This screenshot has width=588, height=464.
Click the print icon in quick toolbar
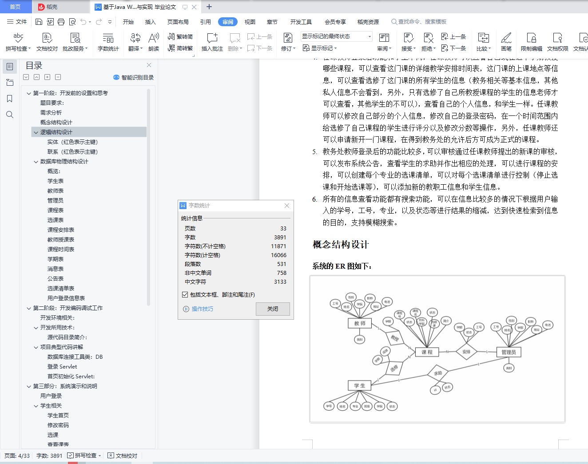click(61, 22)
